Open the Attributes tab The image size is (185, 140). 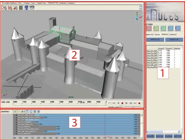click(x=63, y=3)
